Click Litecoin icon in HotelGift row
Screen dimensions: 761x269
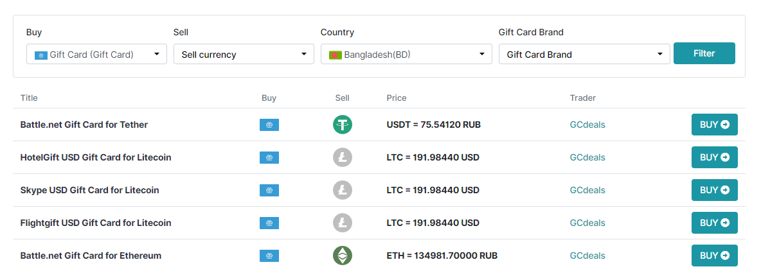click(343, 157)
